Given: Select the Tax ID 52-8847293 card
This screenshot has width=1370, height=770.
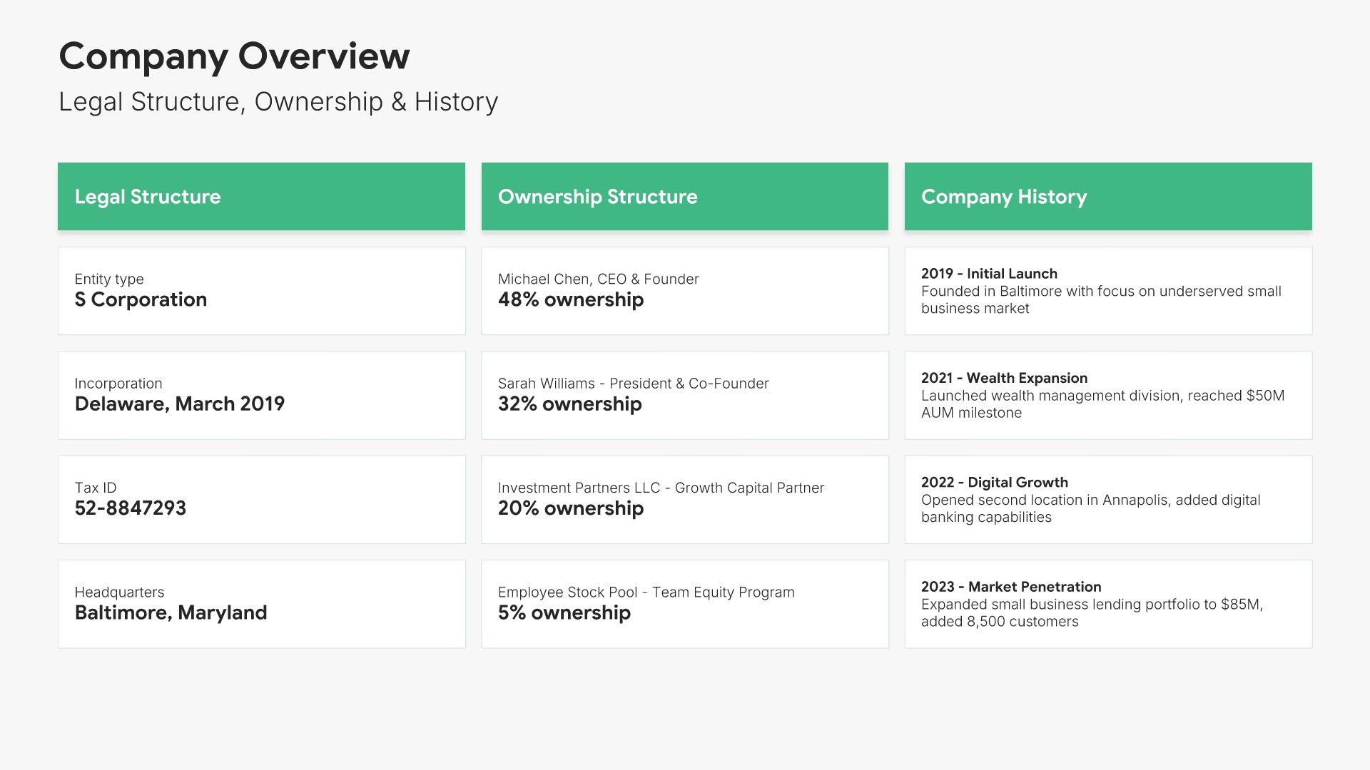Looking at the screenshot, I should [x=261, y=499].
